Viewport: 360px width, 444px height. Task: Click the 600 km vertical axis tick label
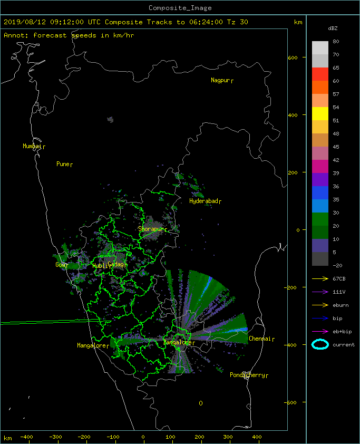point(293,57)
